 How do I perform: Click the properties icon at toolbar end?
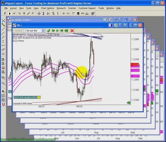[x=93, y=14]
